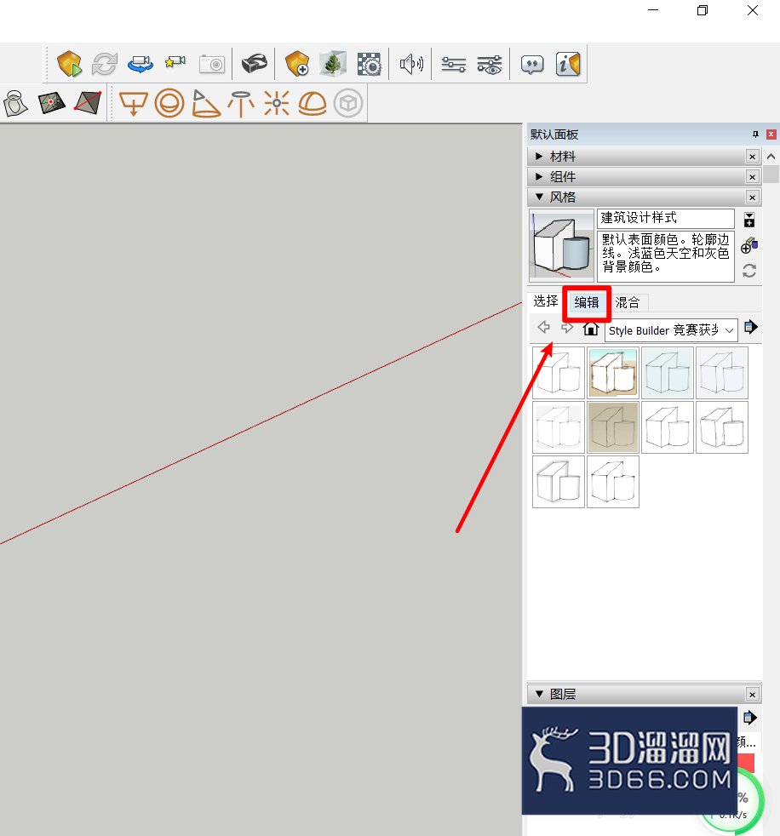Click the tree in glass box icon
This screenshot has width=780, height=836.
(333, 64)
